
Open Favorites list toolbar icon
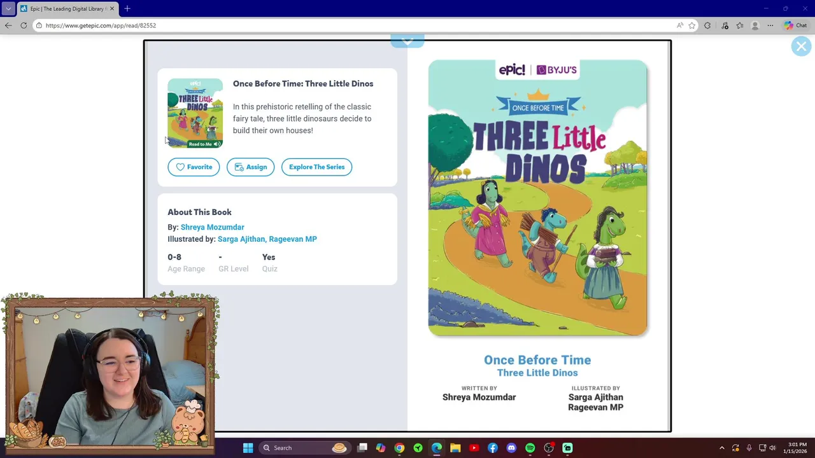[740, 25]
